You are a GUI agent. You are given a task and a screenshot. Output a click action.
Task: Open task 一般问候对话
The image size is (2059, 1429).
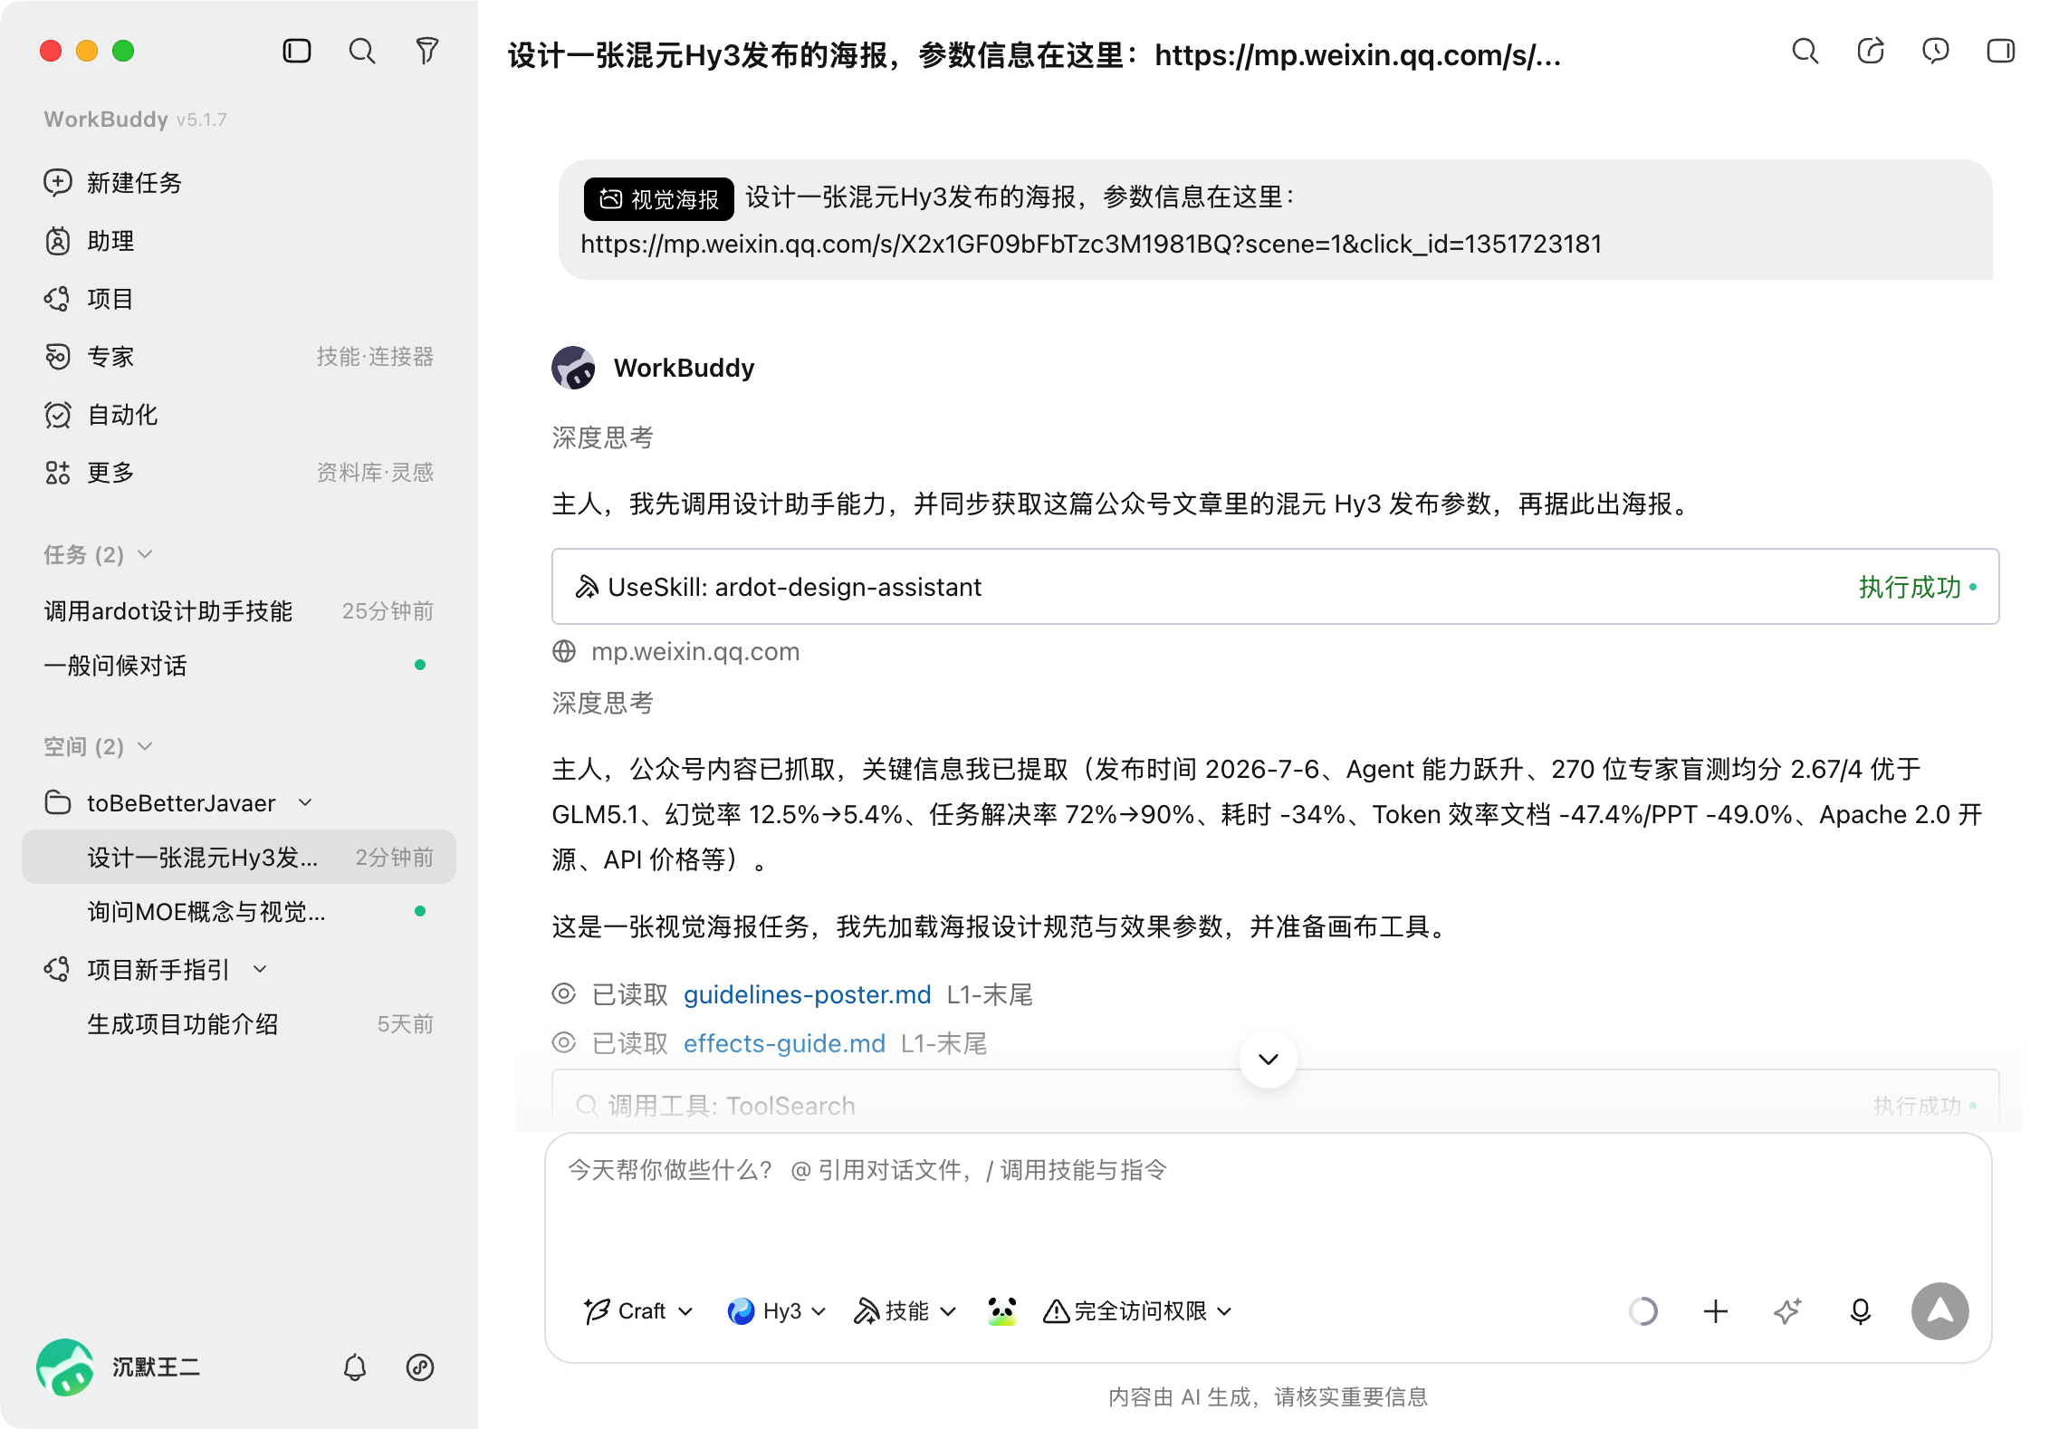pos(239,666)
